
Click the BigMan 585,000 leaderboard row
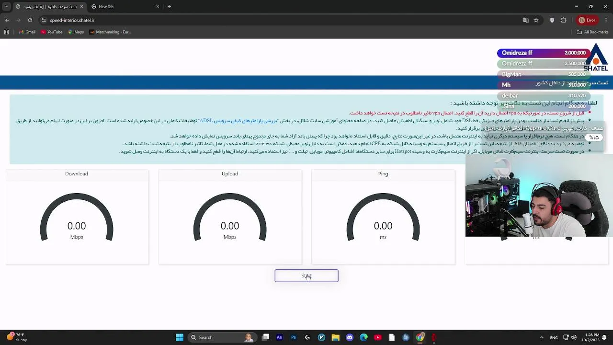(x=543, y=74)
